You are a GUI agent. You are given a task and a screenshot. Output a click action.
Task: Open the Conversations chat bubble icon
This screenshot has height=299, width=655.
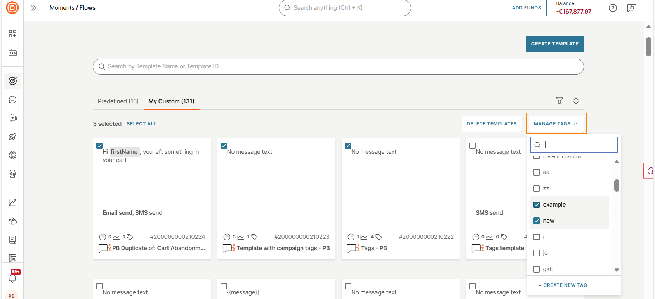(x=12, y=100)
